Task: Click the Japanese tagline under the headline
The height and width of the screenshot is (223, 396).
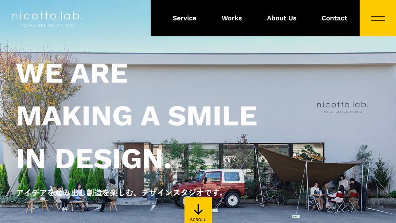Action: pyautogui.click(x=120, y=193)
